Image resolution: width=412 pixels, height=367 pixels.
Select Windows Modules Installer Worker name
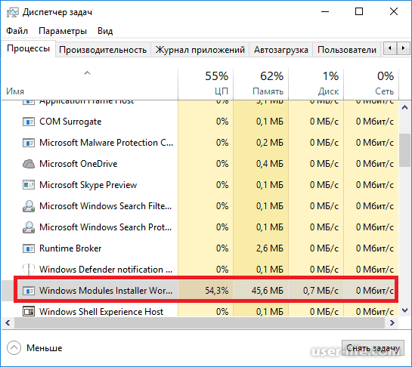pyautogui.click(x=106, y=291)
